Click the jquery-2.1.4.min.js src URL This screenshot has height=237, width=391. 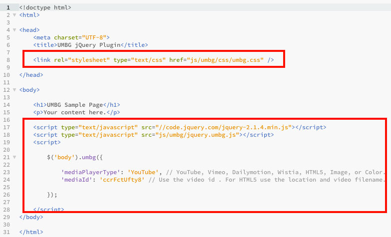(224, 127)
